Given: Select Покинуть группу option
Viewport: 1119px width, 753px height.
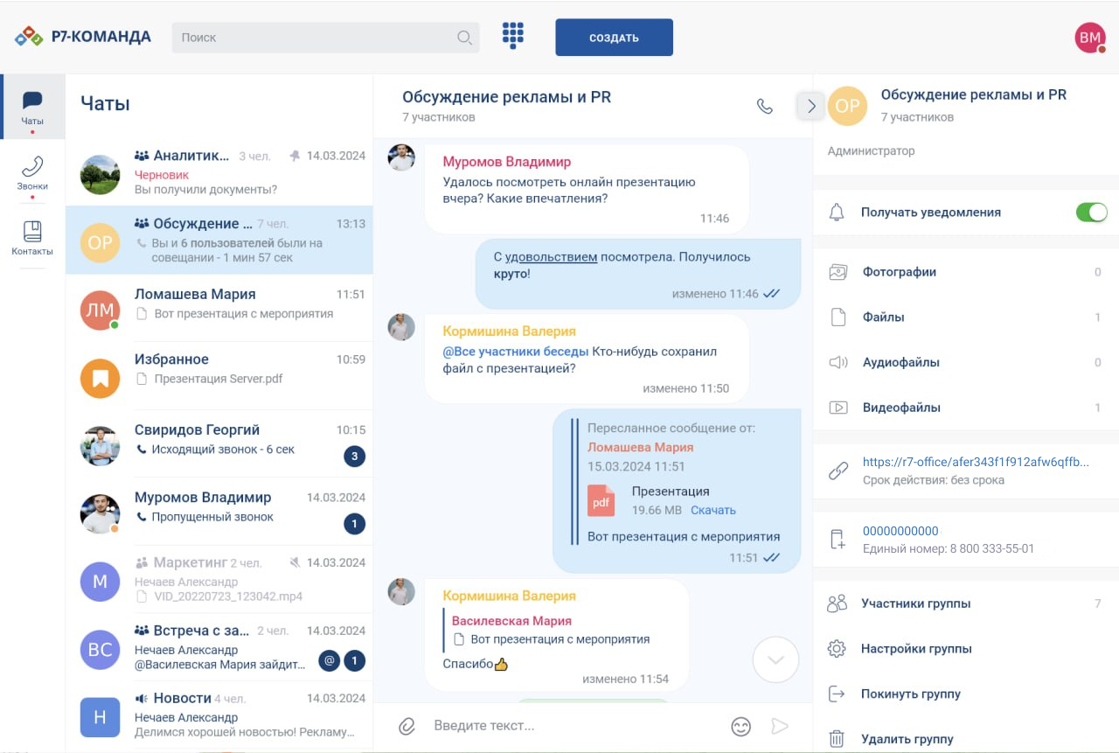Looking at the screenshot, I should tap(910, 694).
